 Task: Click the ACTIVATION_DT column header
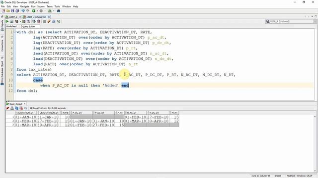click(x=25, y=113)
